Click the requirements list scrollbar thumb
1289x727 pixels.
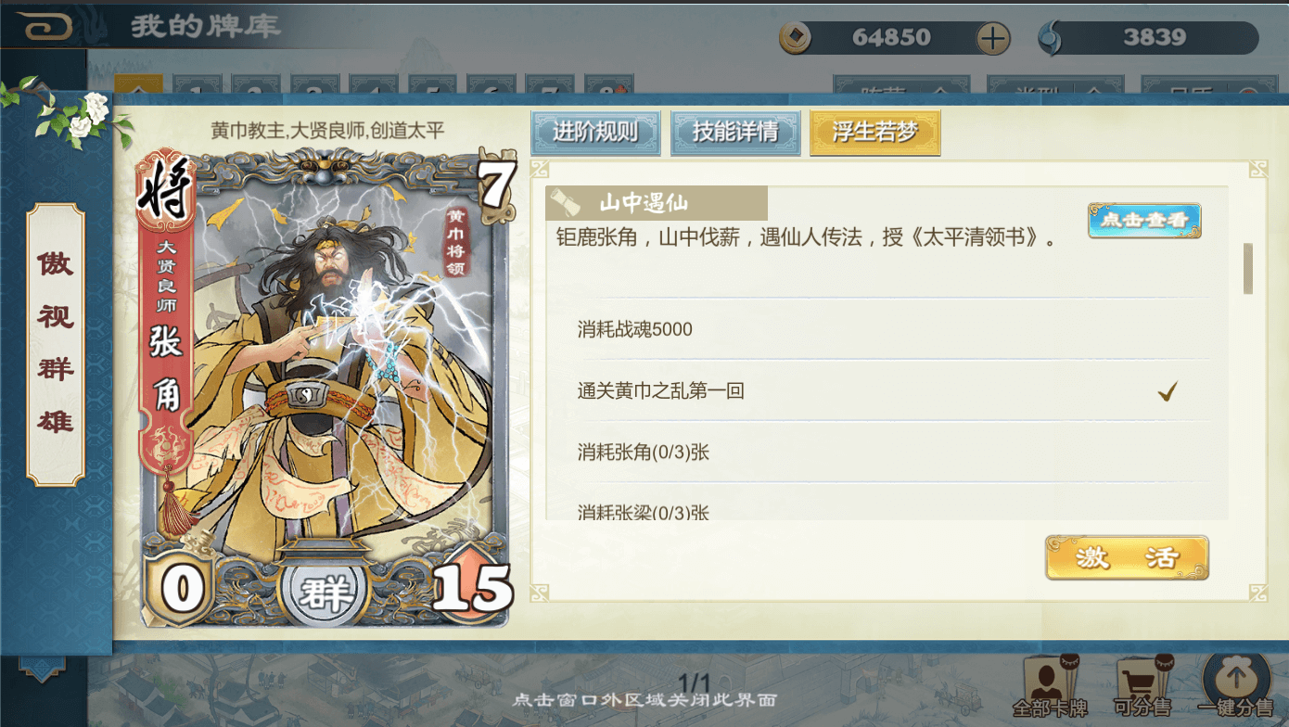click(x=1248, y=268)
